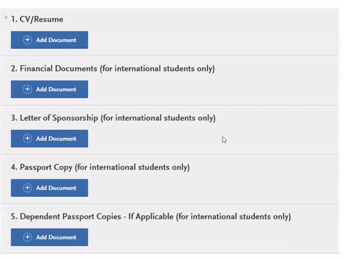Click the international students note beside Letter of Sponsorship
This screenshot has width=343, height=260.
[158, 118]
